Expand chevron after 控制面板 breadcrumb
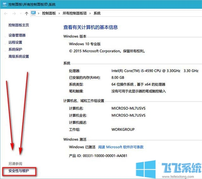The height and width of the screenshot is (179, 202). tap(59, 13)
